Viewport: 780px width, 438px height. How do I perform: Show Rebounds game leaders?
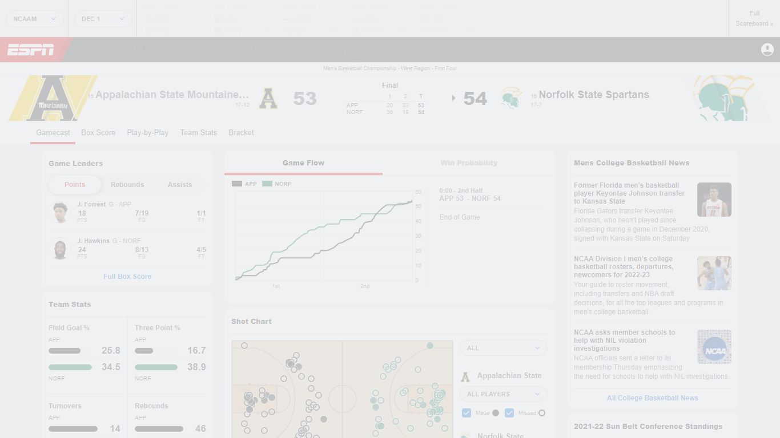coord(127,185)
